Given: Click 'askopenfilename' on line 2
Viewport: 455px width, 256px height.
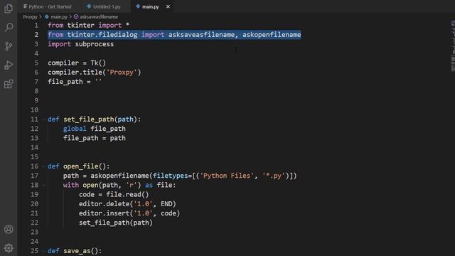Looking at the screenshot, I should pos(272,35).
